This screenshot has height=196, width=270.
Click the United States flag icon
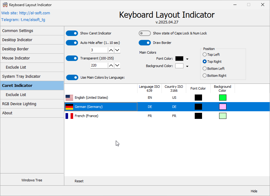pos(69,98)
